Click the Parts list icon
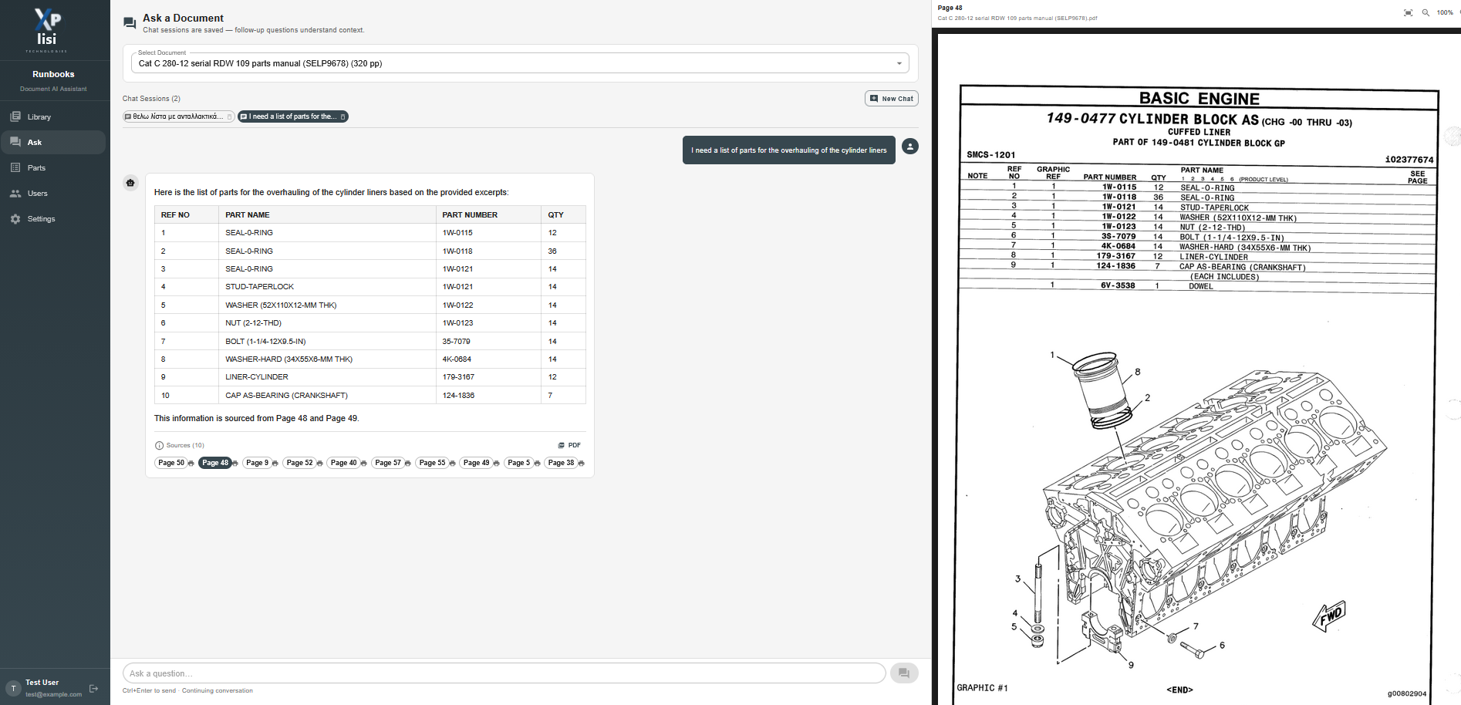This screenshot has height=705, width=1461. (15, 167)
